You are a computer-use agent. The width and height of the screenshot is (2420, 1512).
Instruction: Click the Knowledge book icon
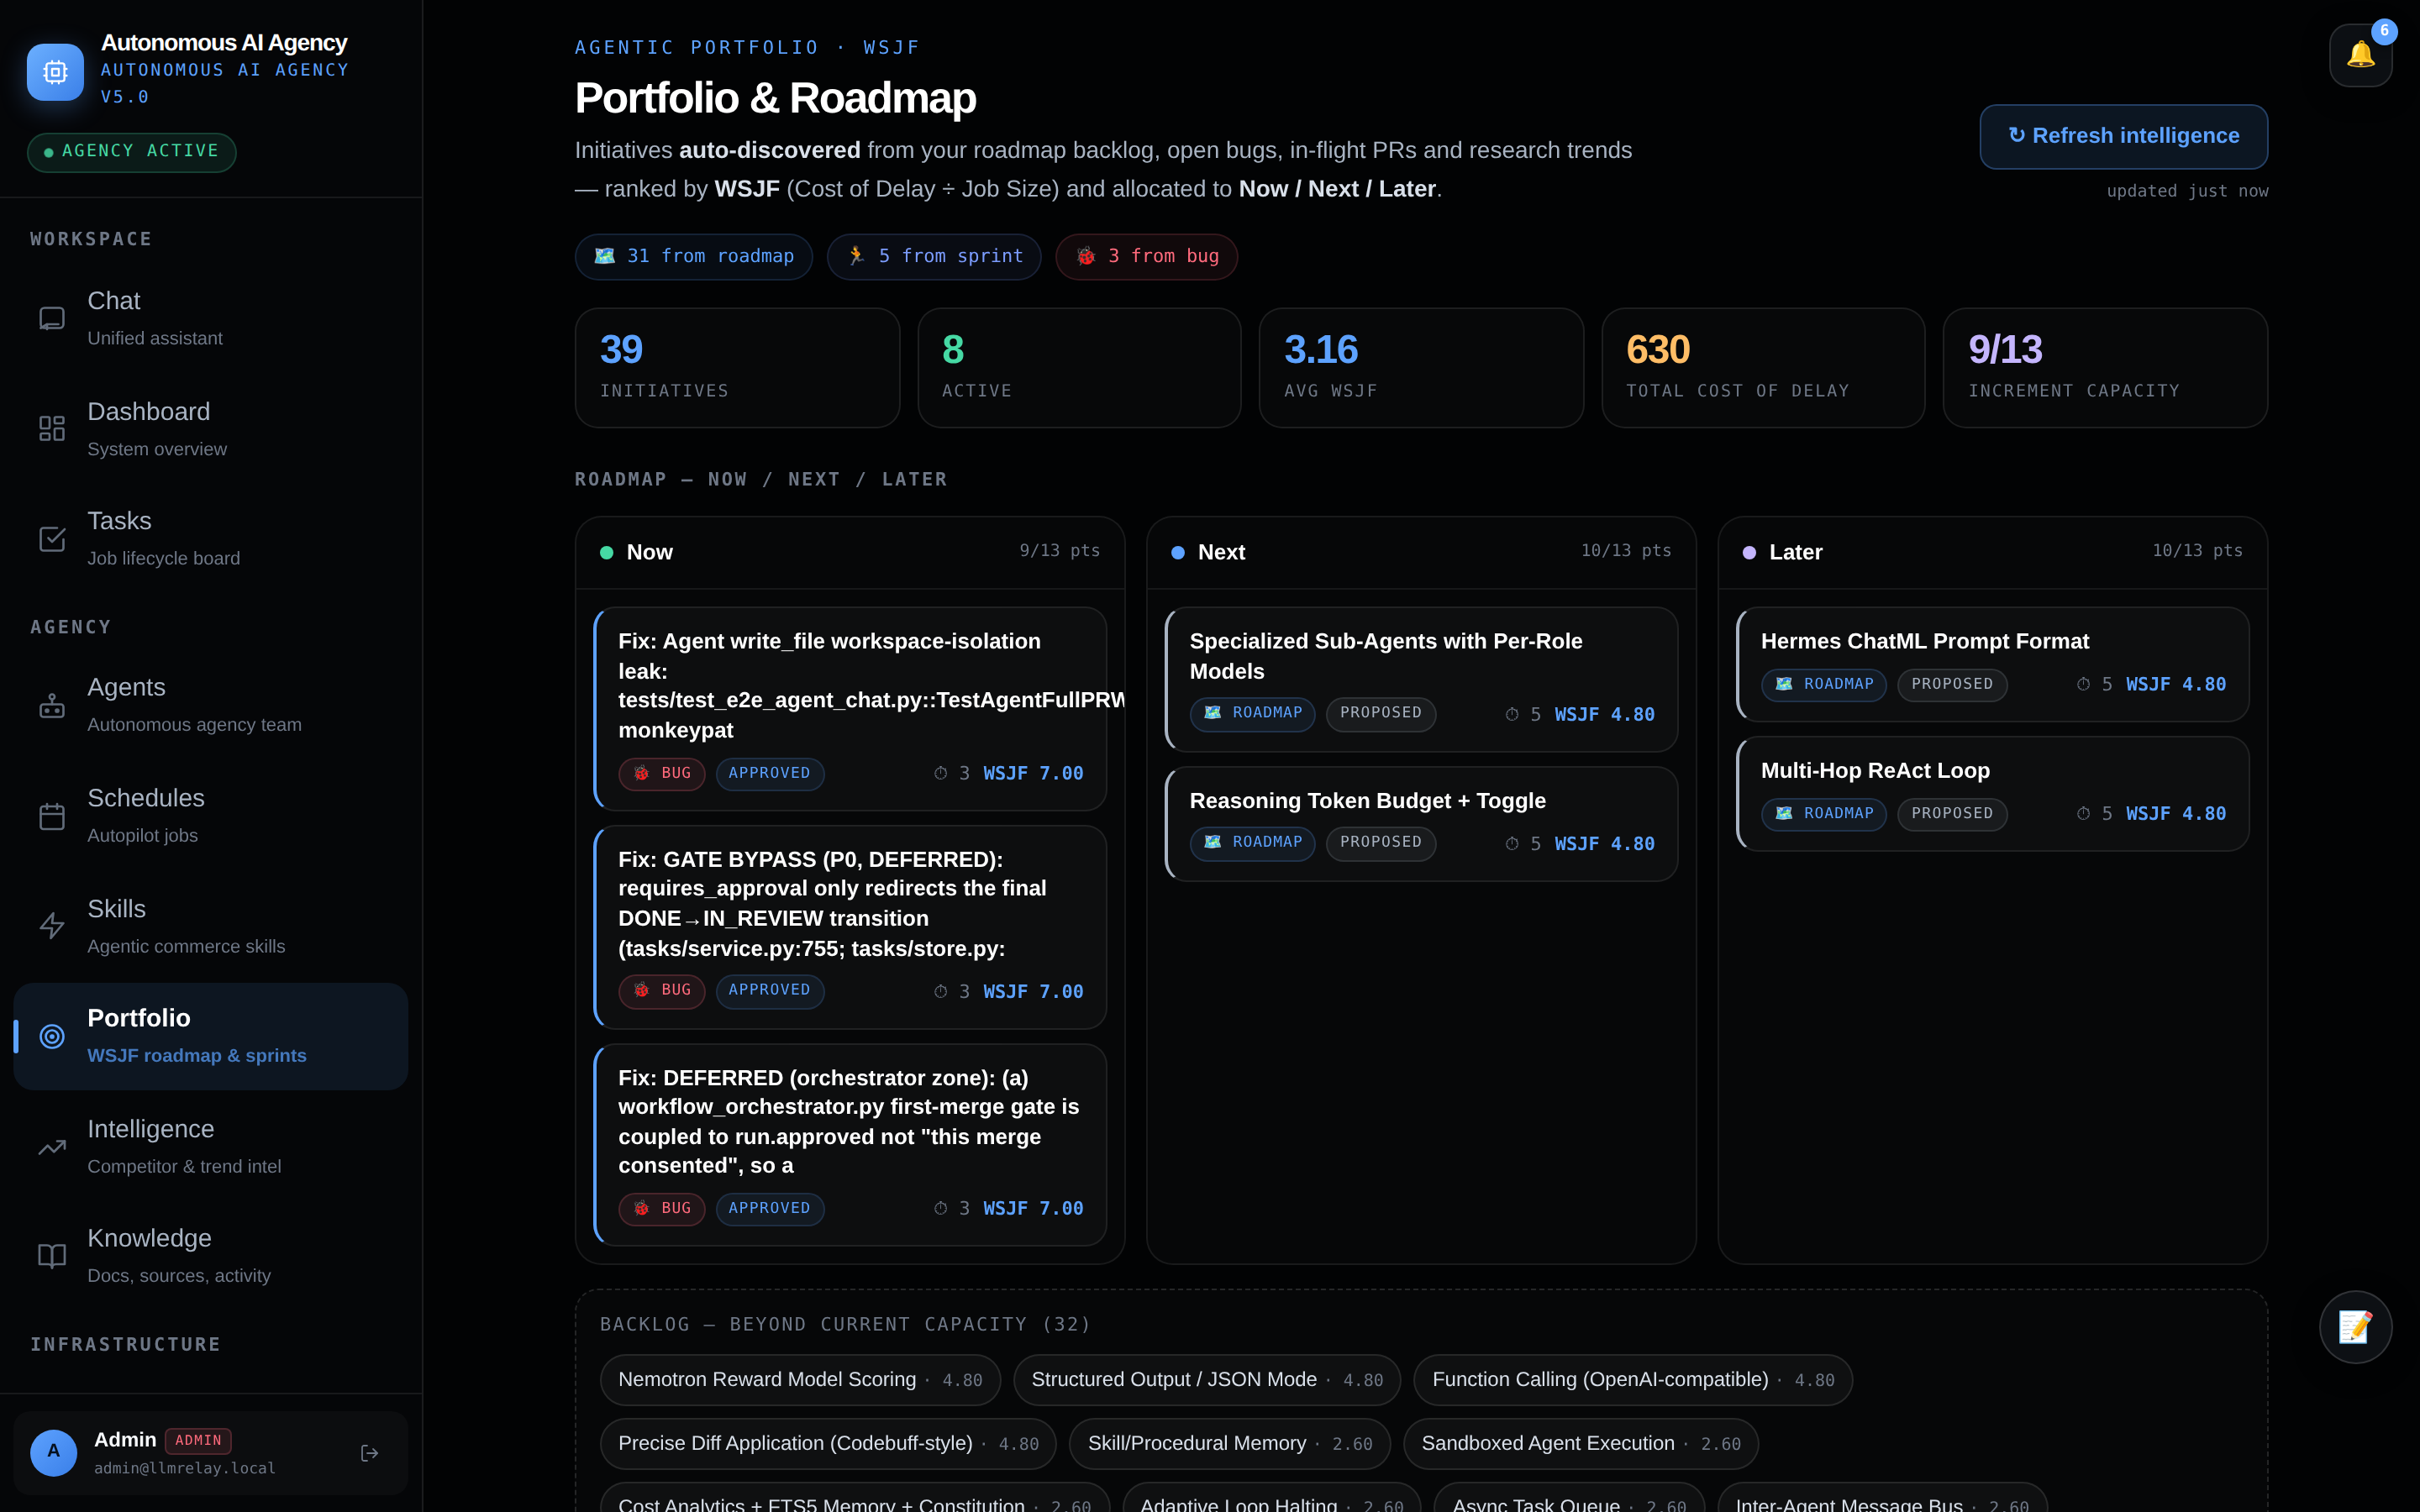[x=52, y=1256]
